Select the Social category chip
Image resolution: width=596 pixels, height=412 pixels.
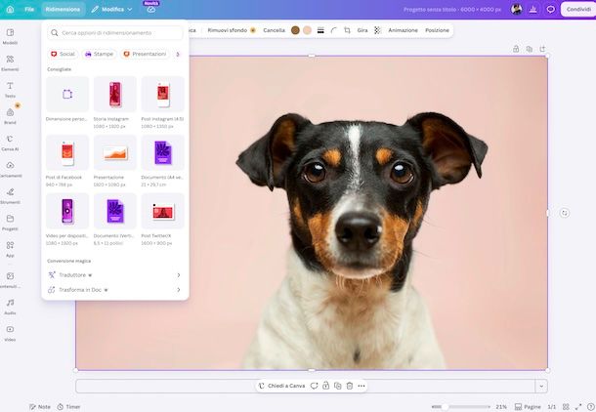coord(63,54)
